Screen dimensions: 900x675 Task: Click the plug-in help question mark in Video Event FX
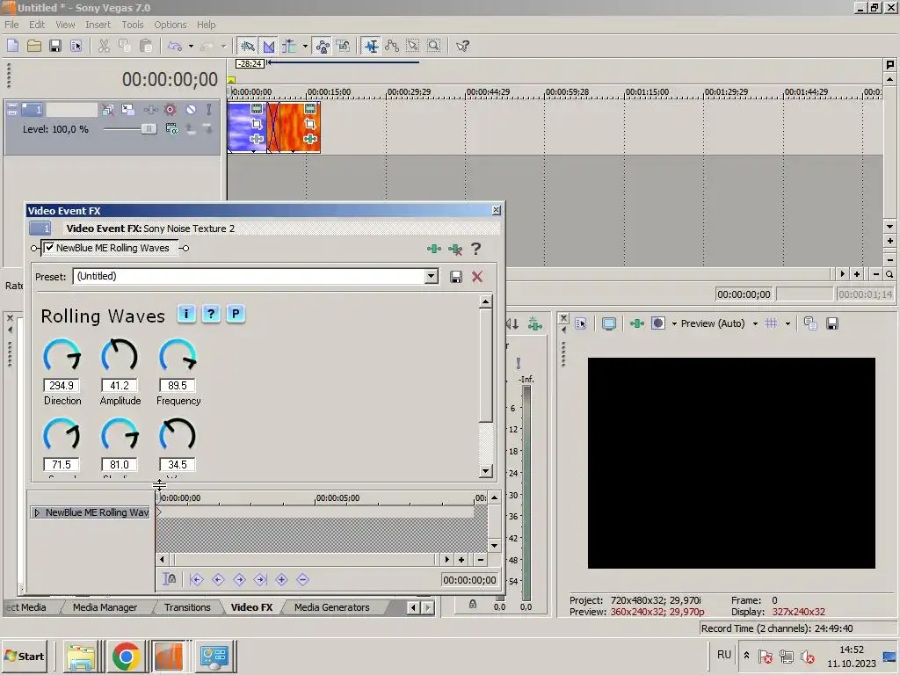click(475, 249)
